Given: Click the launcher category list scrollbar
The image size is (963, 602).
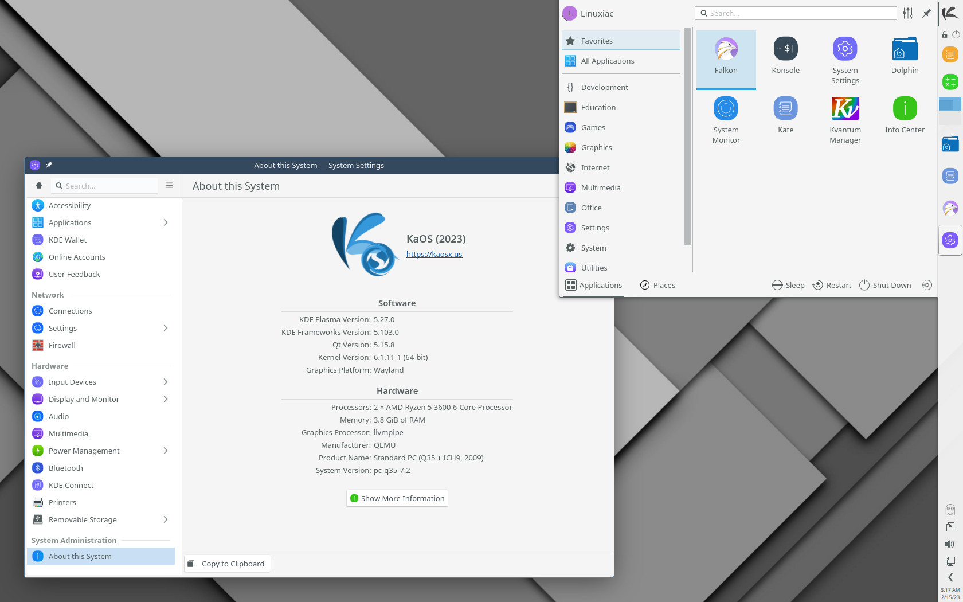Looking at the screenshot, I should [x=687, y=136].
